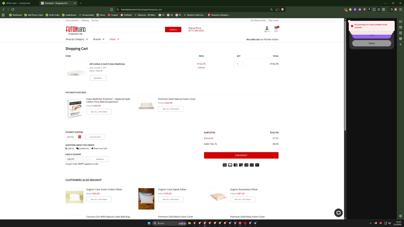The image size is (404, 227).
Task: Show hidden system tray icons chevron
Action: point(370,223)
